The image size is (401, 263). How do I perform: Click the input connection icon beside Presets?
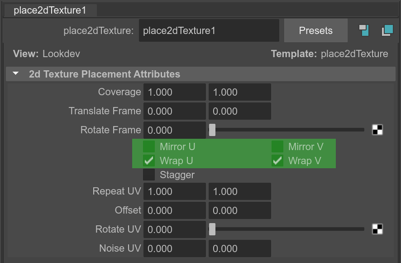click(x=364, y=30)
